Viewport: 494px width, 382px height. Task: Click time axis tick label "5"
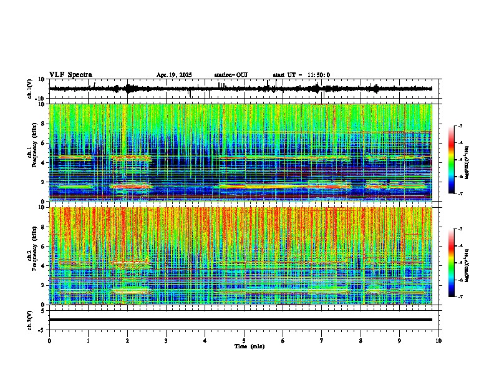244,341
